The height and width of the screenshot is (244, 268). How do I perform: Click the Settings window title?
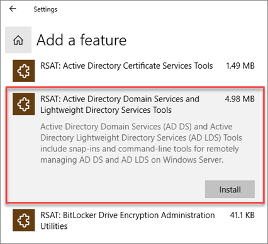(45, 9)
